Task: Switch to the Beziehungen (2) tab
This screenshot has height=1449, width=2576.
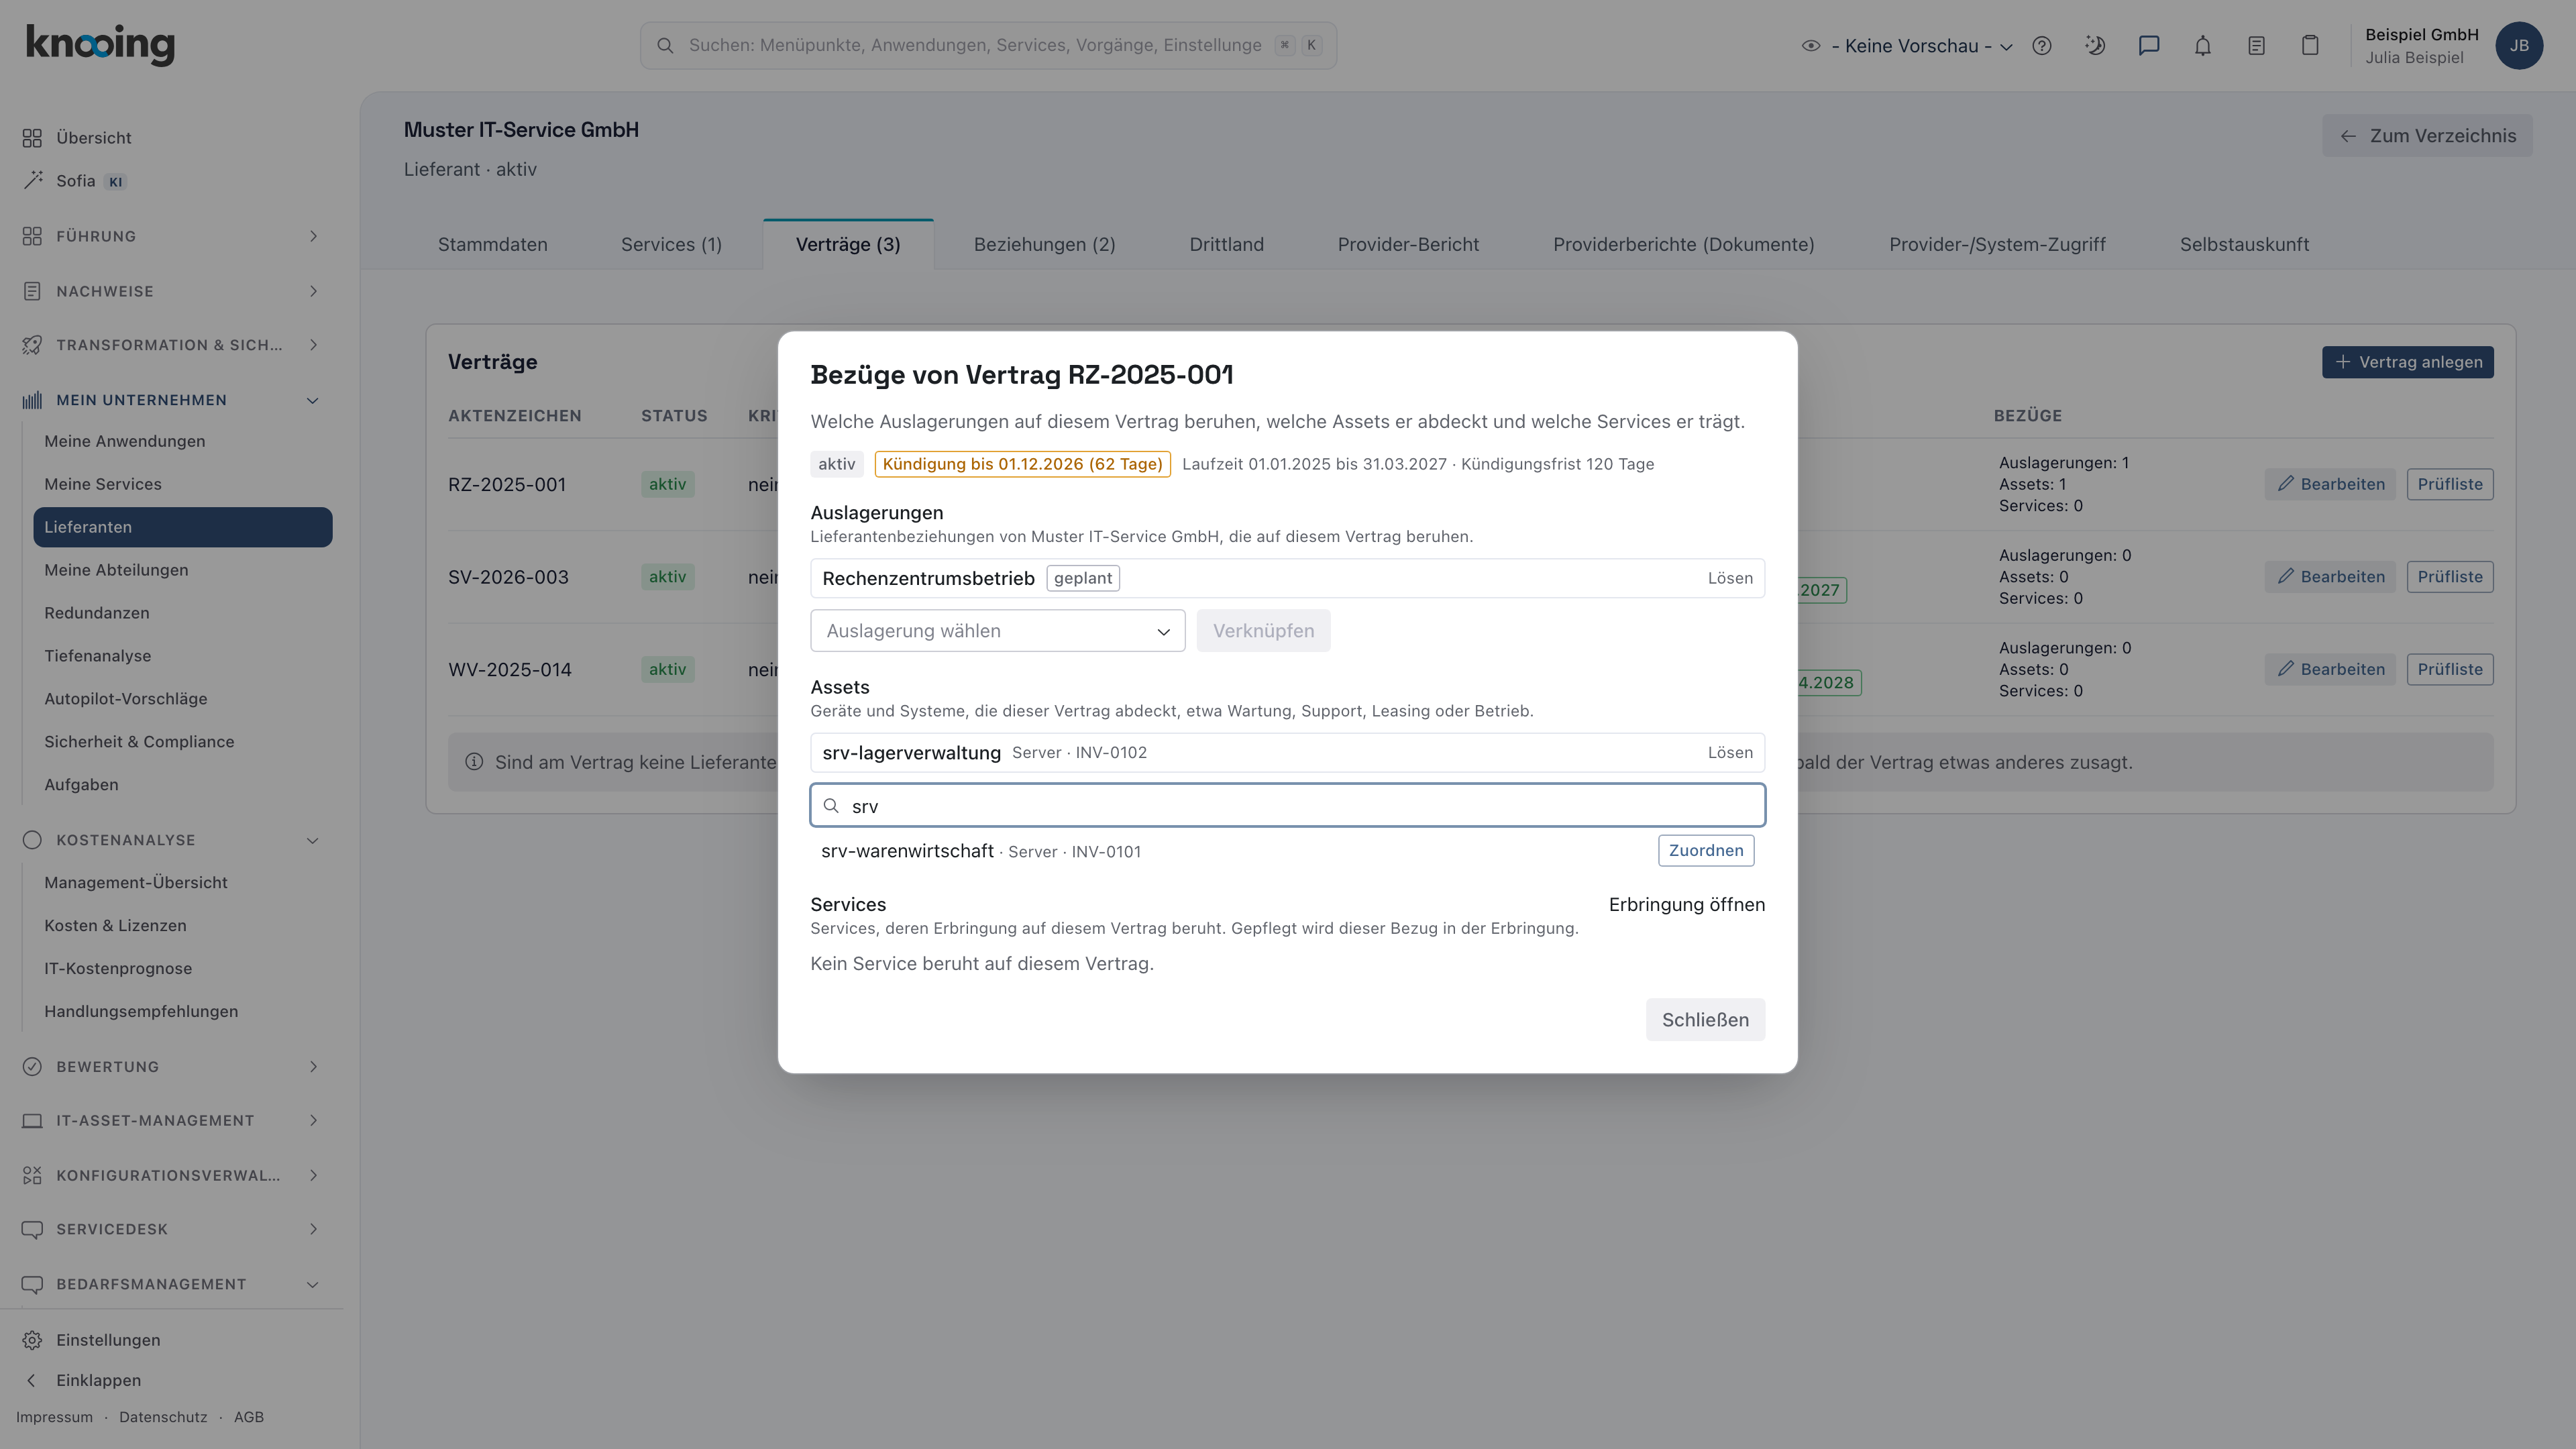Action: 1044,245
